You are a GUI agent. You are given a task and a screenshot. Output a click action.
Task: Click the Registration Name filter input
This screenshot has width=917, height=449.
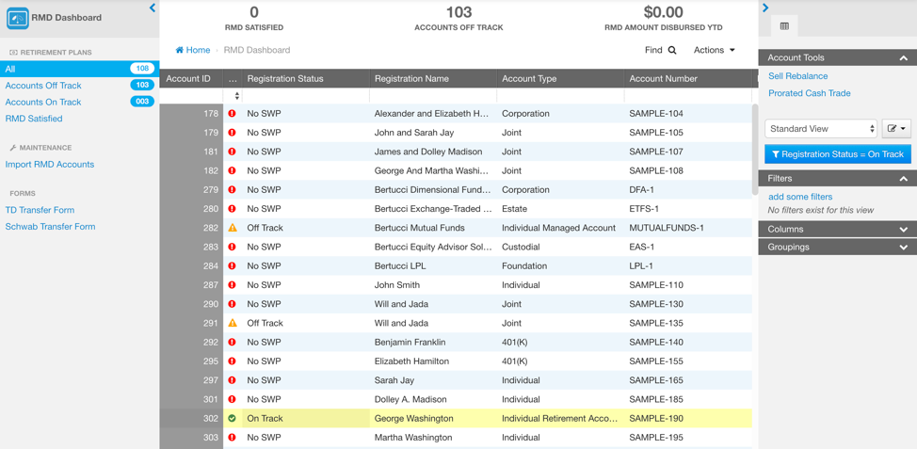click(433, 95)
